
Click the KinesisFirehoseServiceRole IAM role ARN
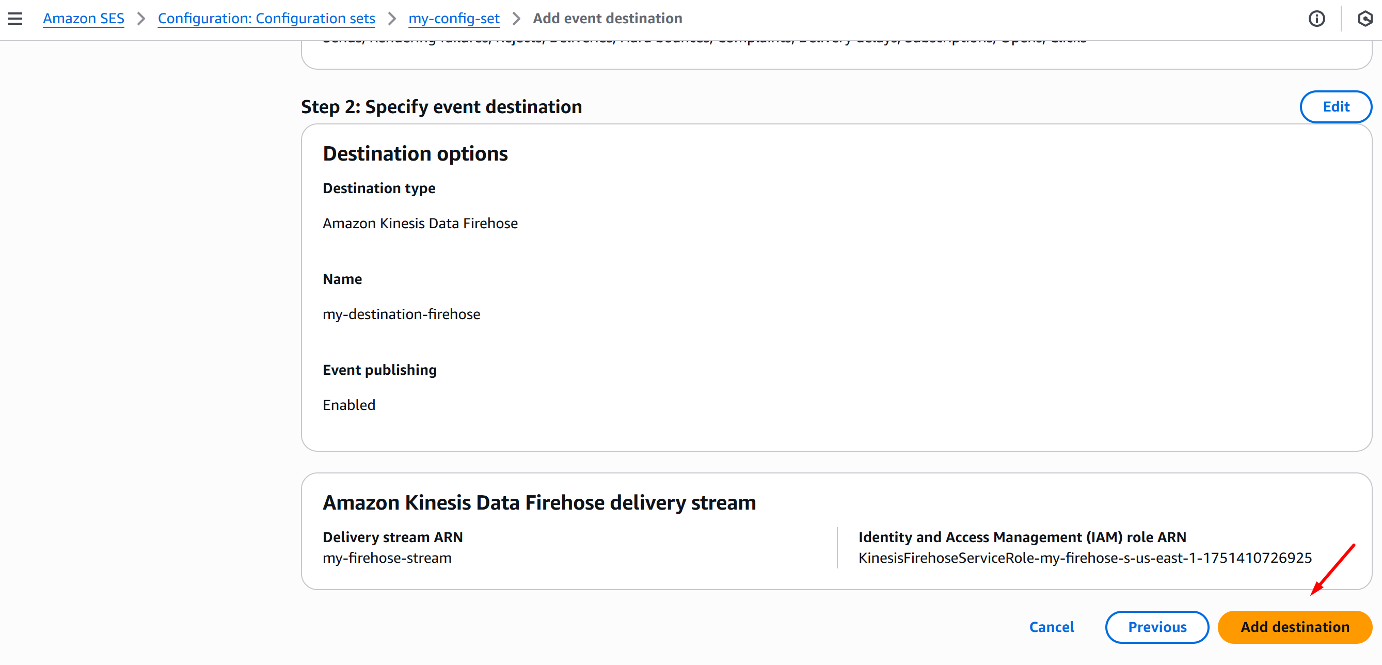[x=1084, y=558]
